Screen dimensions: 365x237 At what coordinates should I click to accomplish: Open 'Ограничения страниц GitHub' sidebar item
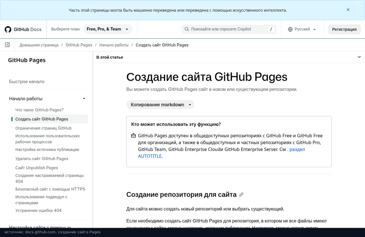[x=43, y=128]
